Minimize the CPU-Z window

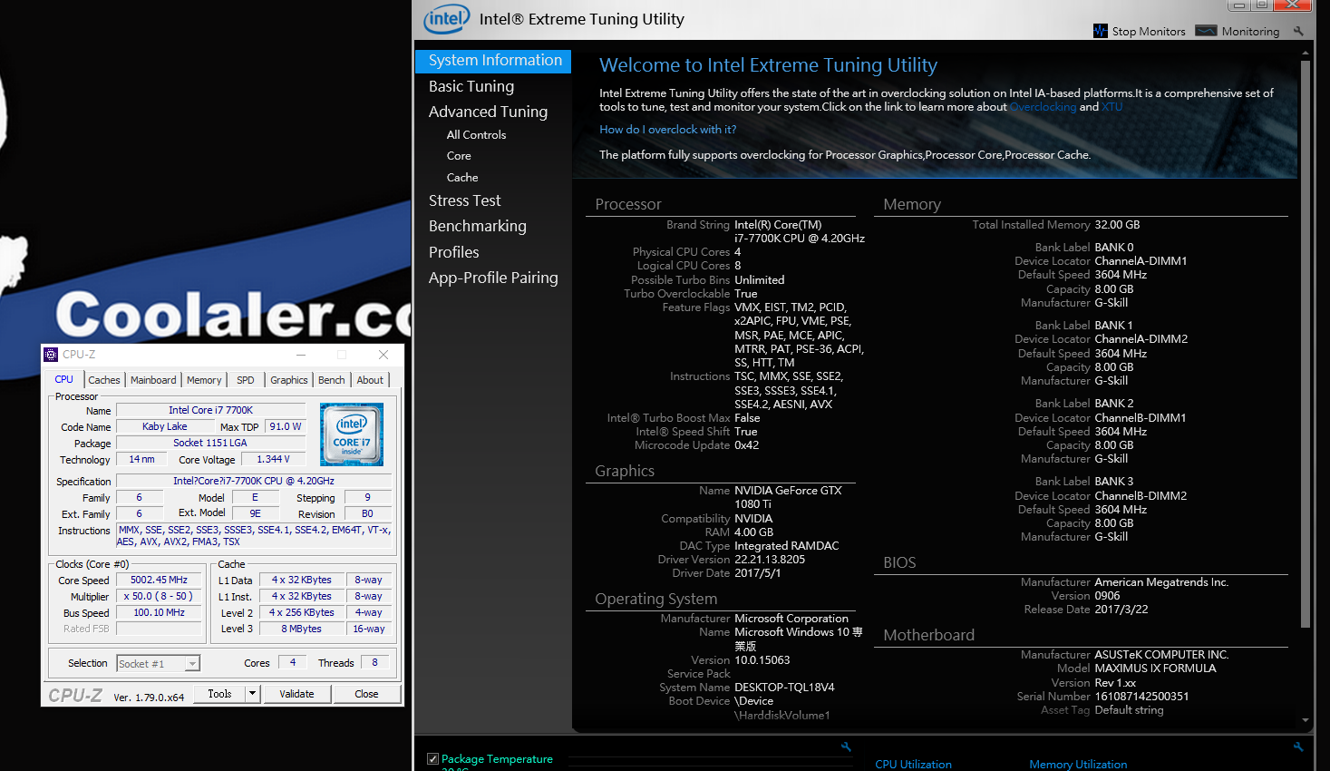[301, 355]
